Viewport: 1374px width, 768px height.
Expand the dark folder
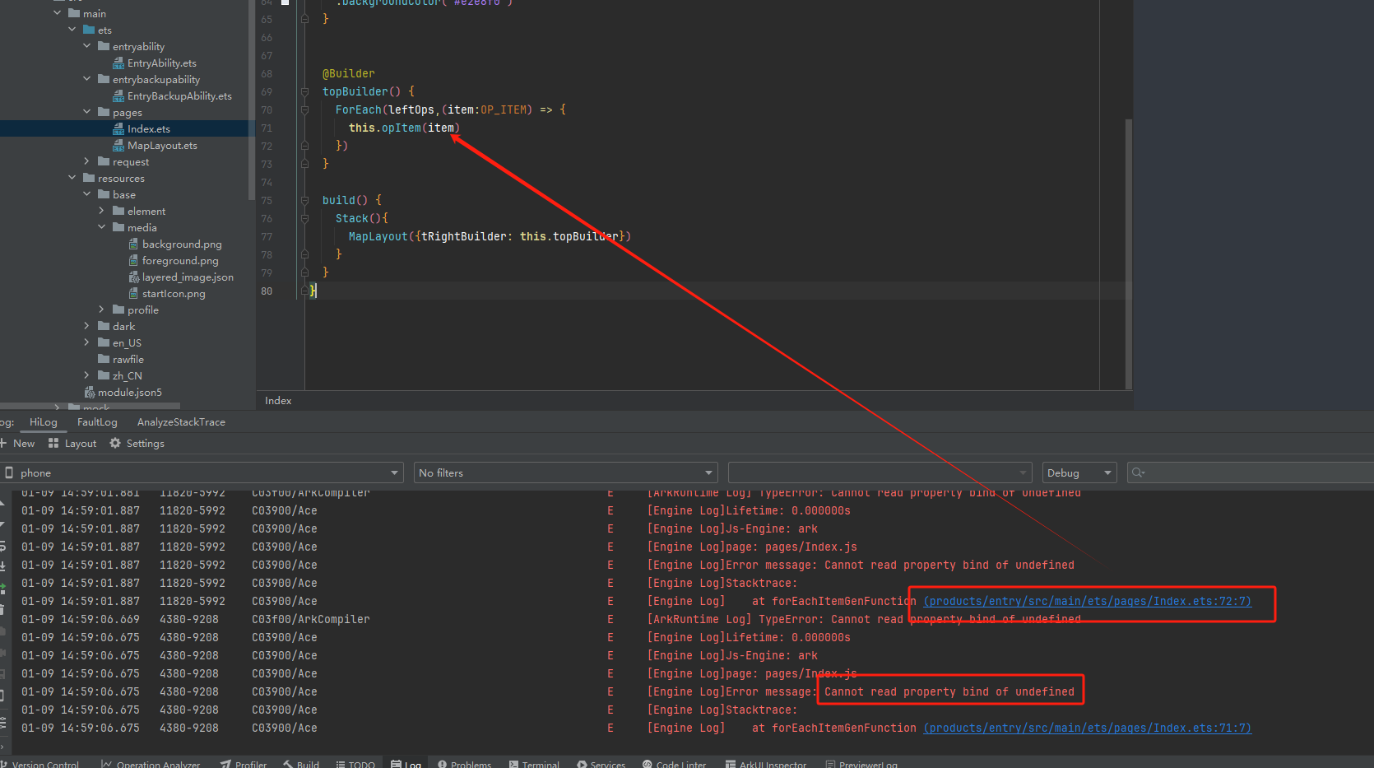click(86, 326)
